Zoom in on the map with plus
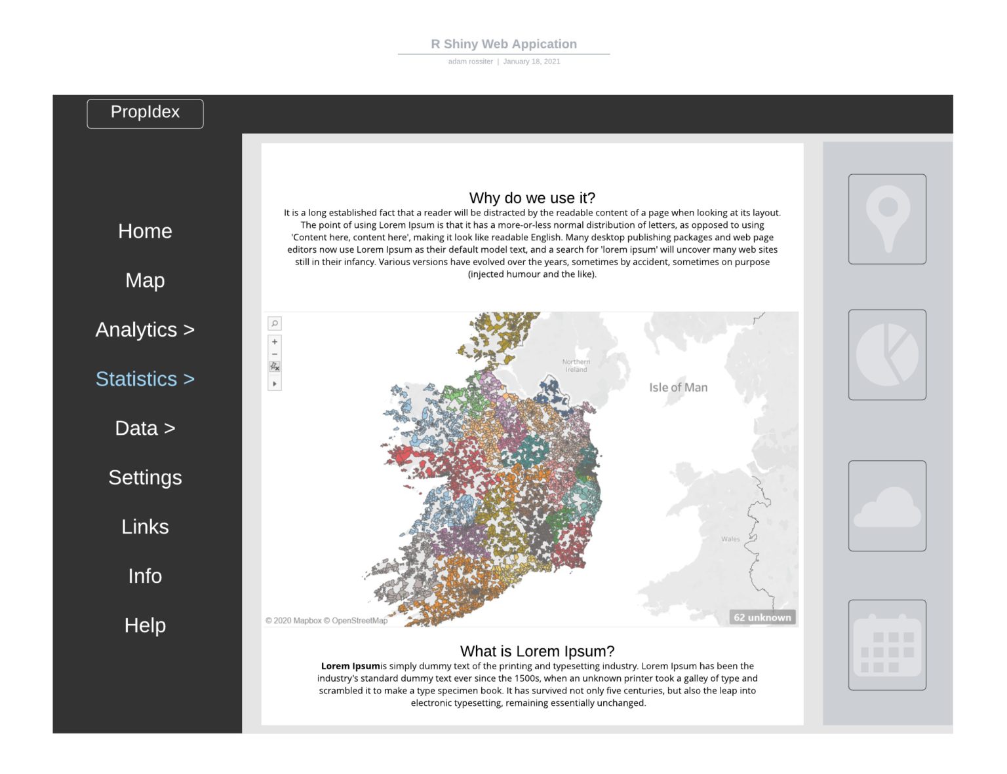The image size is (1007, 774). (x=275, y=342)
